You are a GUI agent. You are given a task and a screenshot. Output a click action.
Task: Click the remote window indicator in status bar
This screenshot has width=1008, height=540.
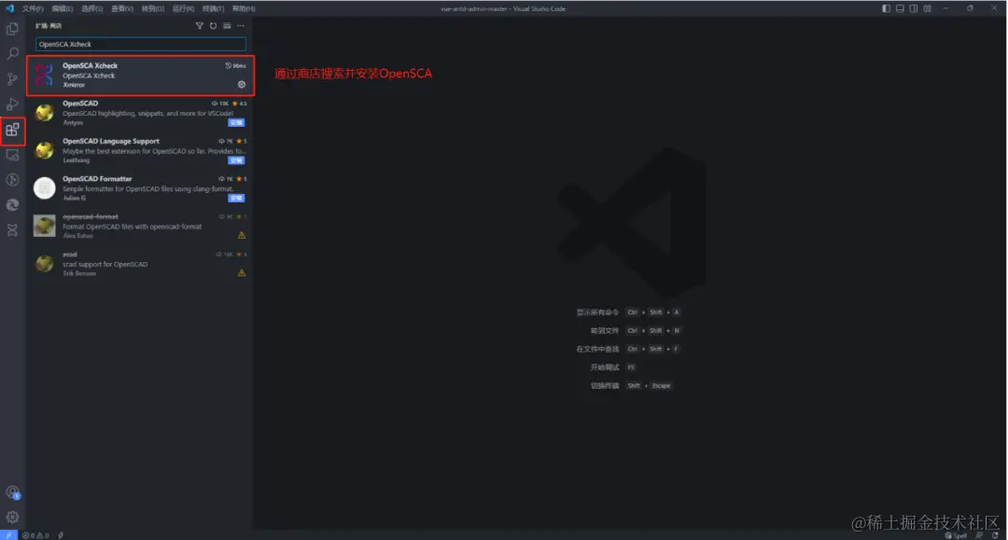pyautogui.click(x=9, y=534)
